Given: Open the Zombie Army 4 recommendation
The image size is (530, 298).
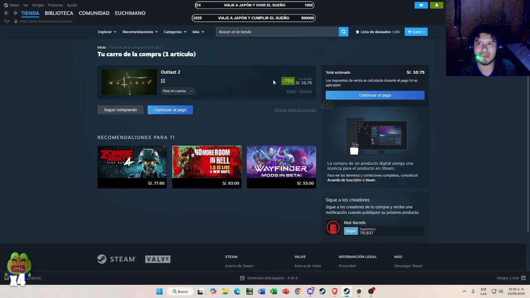Looking at the screenshot, I should pos(132,167).
